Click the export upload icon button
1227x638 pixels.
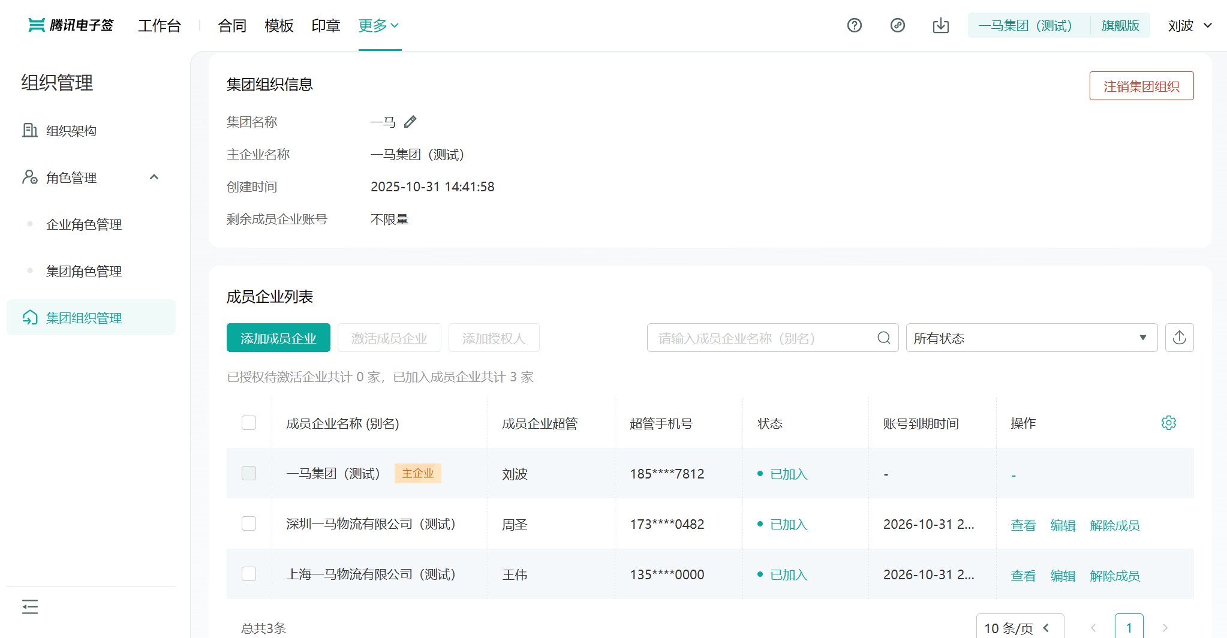(x=1179, y=338)
